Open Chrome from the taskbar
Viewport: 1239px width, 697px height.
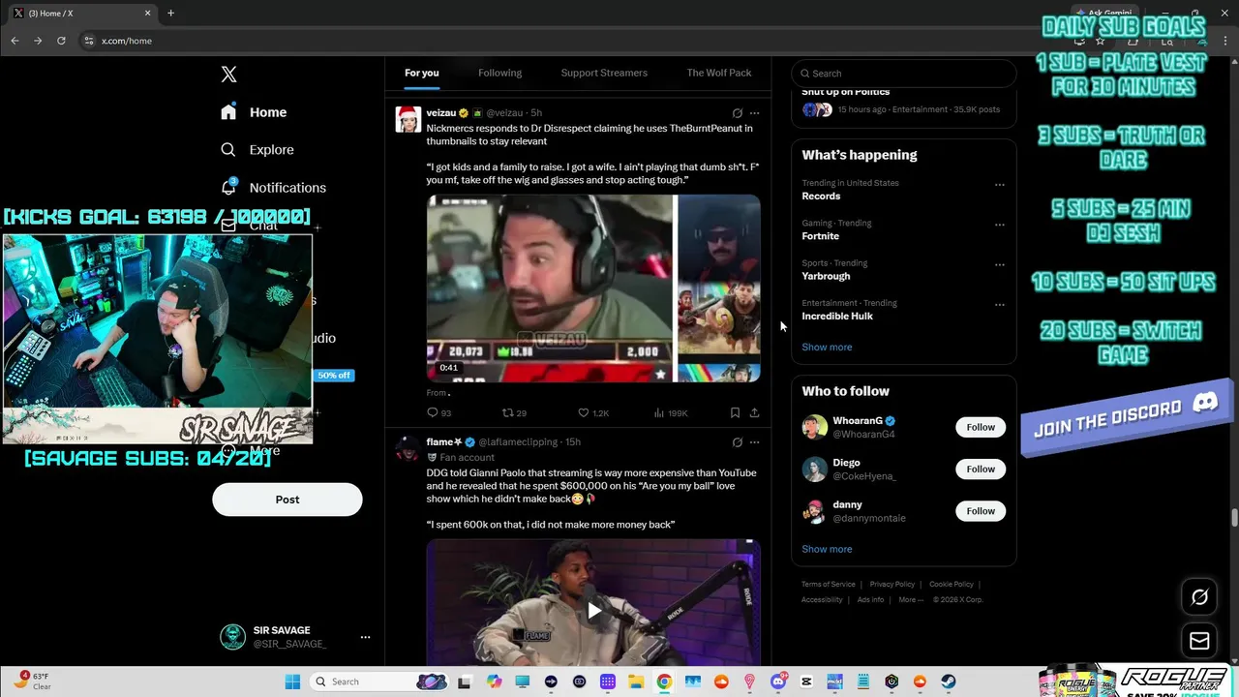click(x=664, y=682)
